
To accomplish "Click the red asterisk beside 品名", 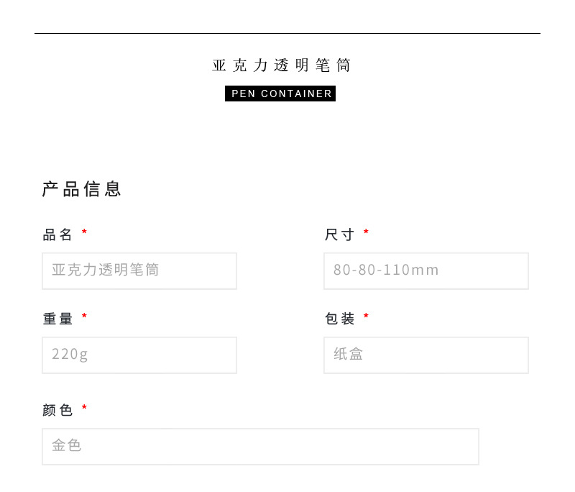I will (x=84, y=233).
